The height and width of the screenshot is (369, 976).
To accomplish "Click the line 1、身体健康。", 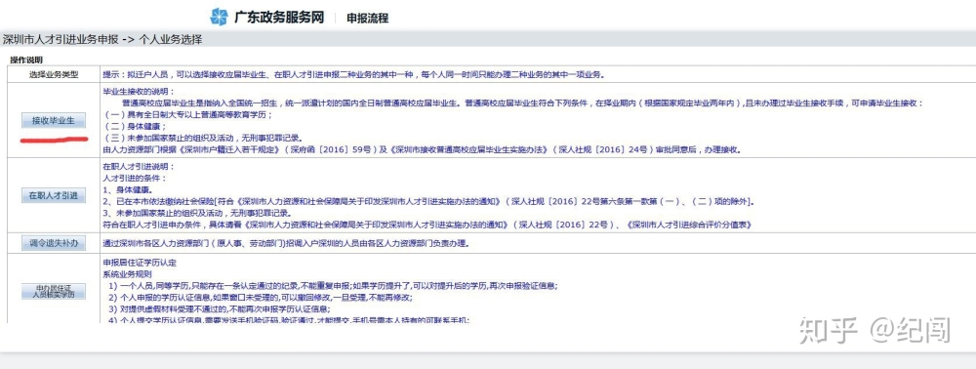I will point(128,189).
